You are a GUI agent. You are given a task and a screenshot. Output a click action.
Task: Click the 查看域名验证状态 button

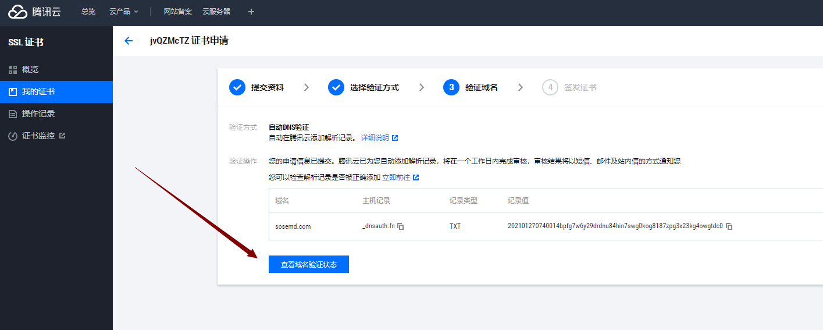(x=308, y=264)
